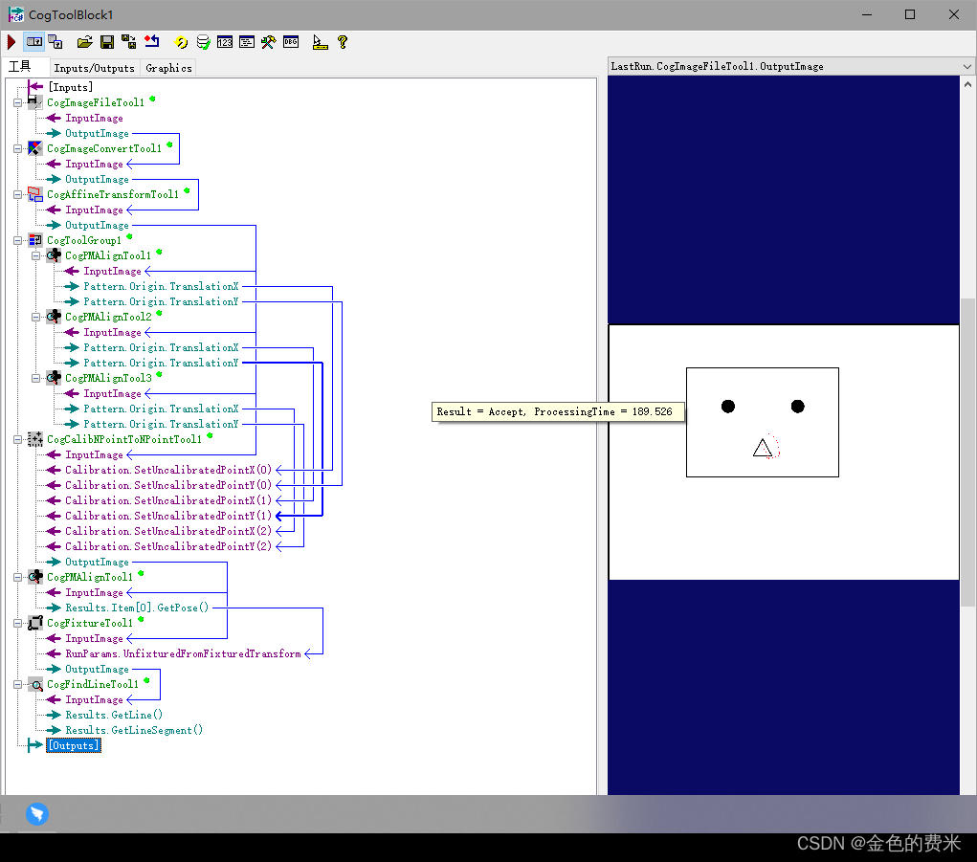Screen dimensions: 977x862
Task: Select Calibration.SetUncalibratedPointX(2) terminal
Action: pos(168,531)
